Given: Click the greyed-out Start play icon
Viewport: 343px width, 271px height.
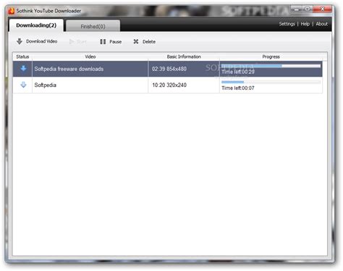Looking at the screenshot, I should [x=72, y=41].
